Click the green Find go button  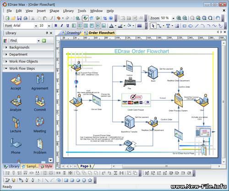pos(44,41)
